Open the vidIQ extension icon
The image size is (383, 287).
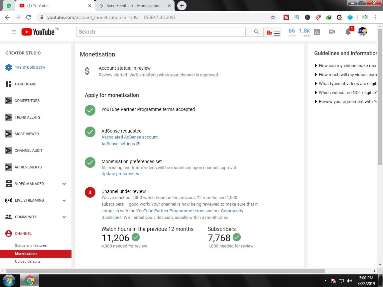(297, 17)
